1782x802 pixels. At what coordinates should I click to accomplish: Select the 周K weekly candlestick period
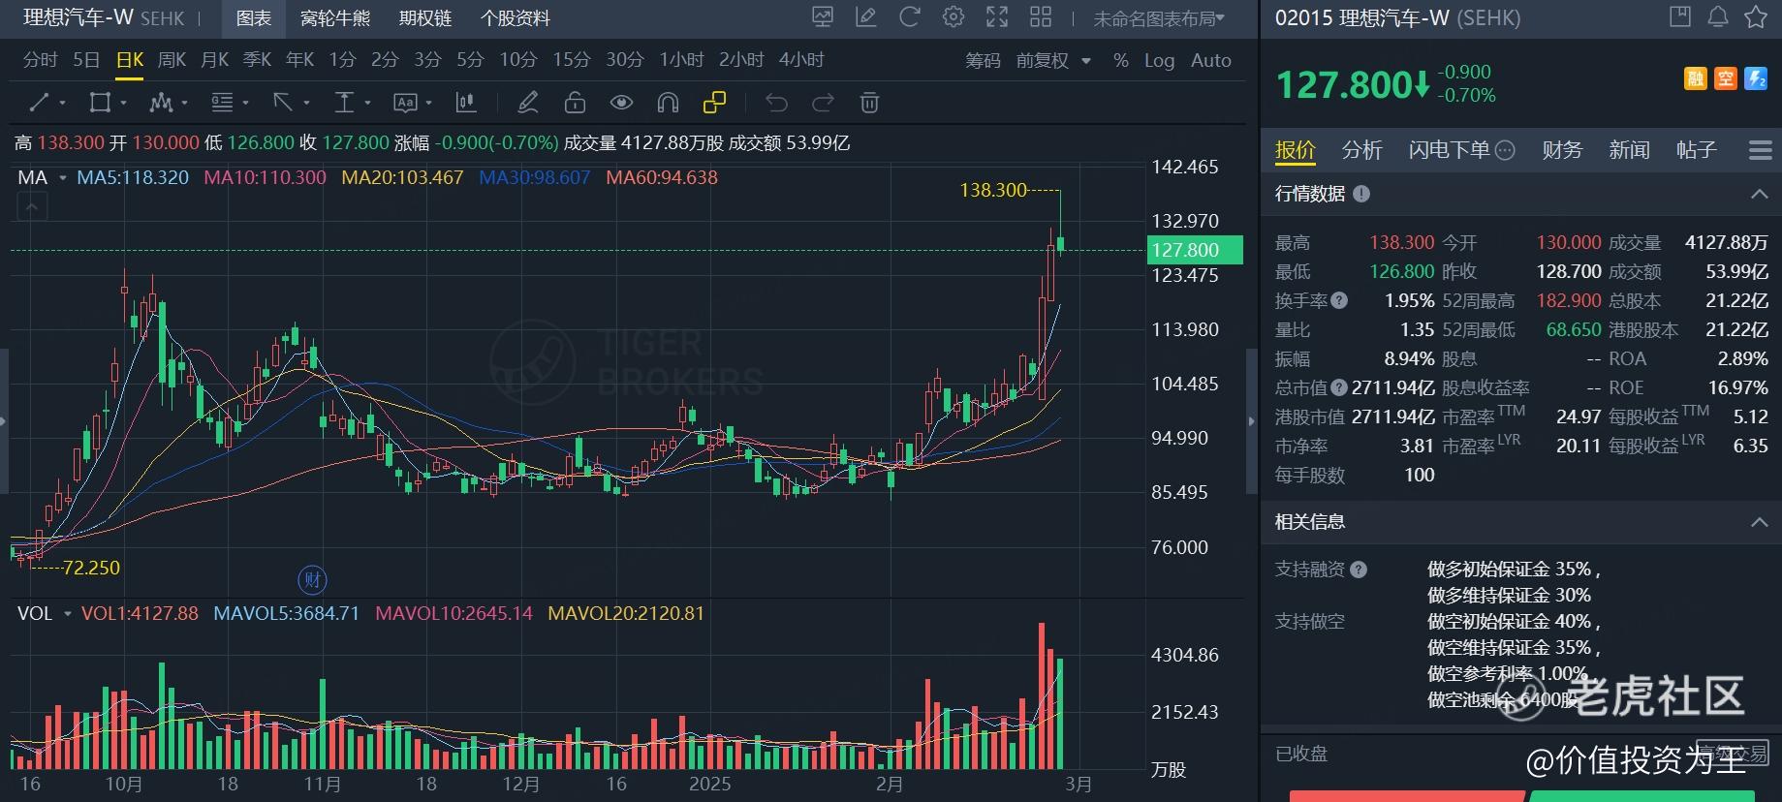coord(172,60)
